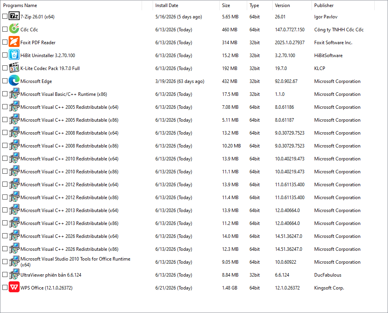The image size is (388, 313).
Task: Click the '1.48 GB' size value
Action: 230,288
